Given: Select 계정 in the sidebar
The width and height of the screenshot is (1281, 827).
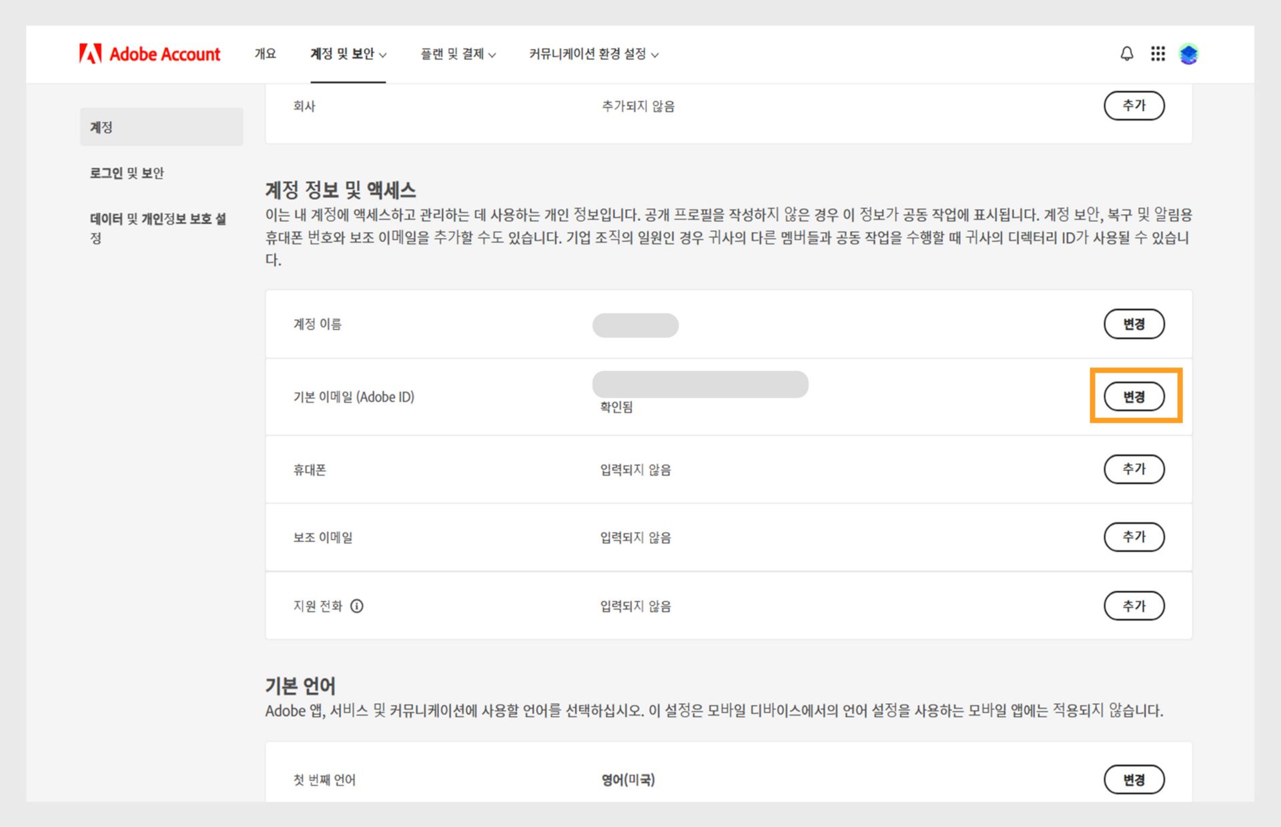Looking at the screenshot, I should coord(161,127).
